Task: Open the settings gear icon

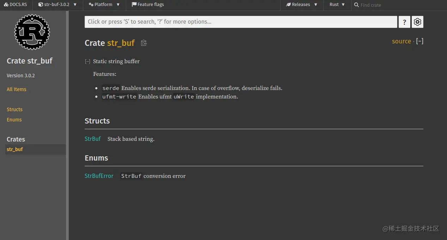Action: [417, 22]
